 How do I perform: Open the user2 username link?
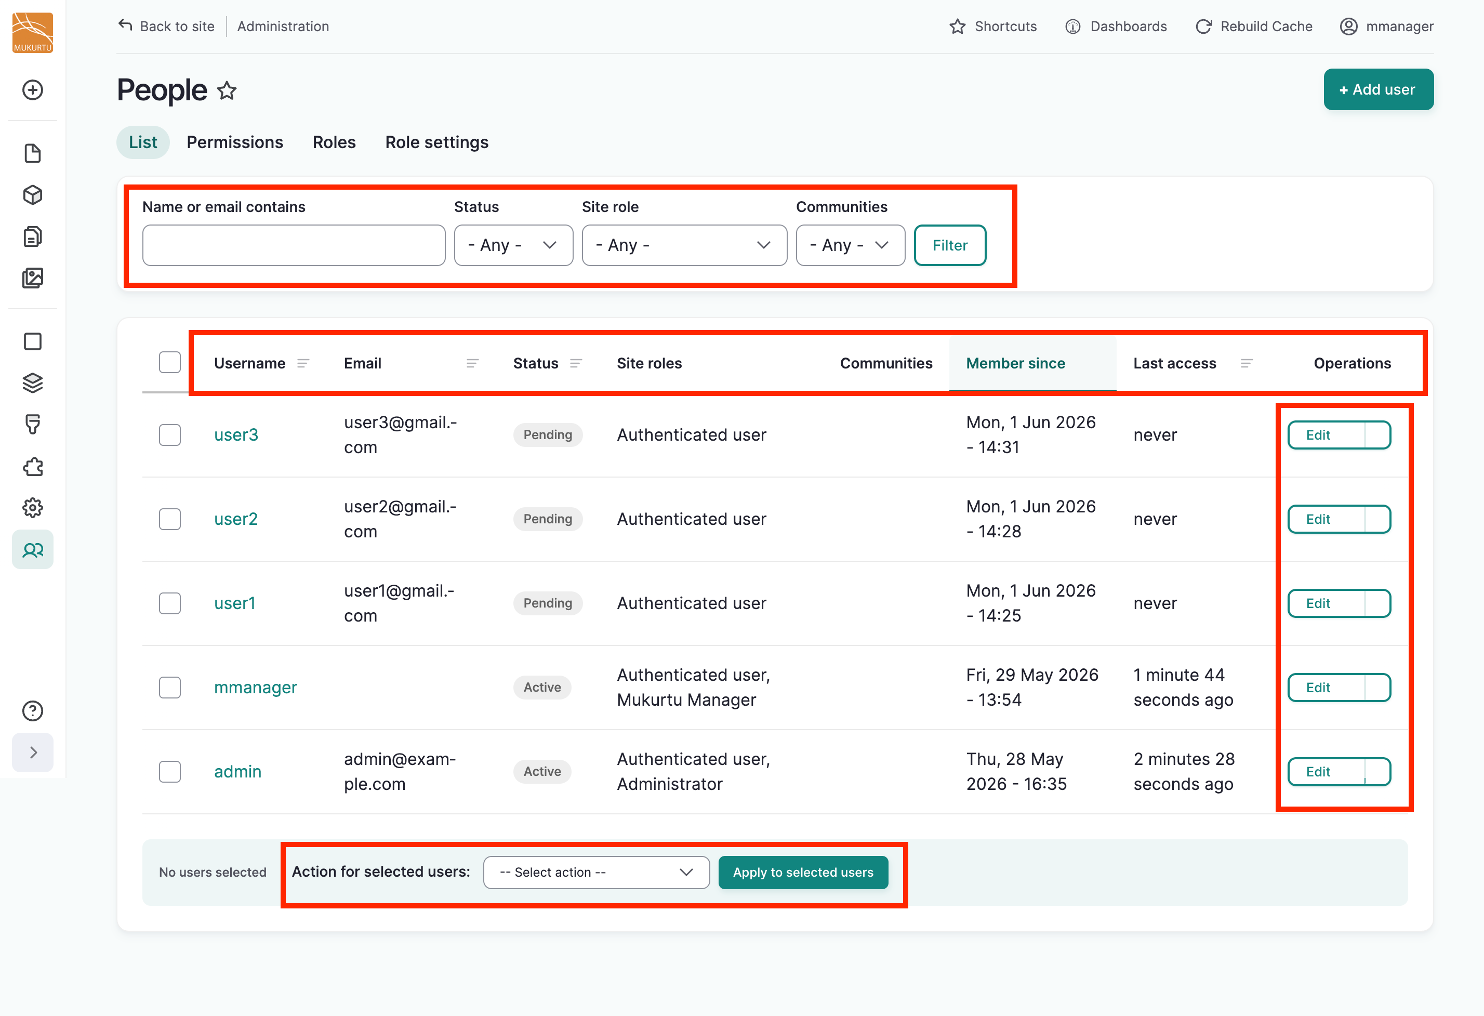click(x=235, y=519)
